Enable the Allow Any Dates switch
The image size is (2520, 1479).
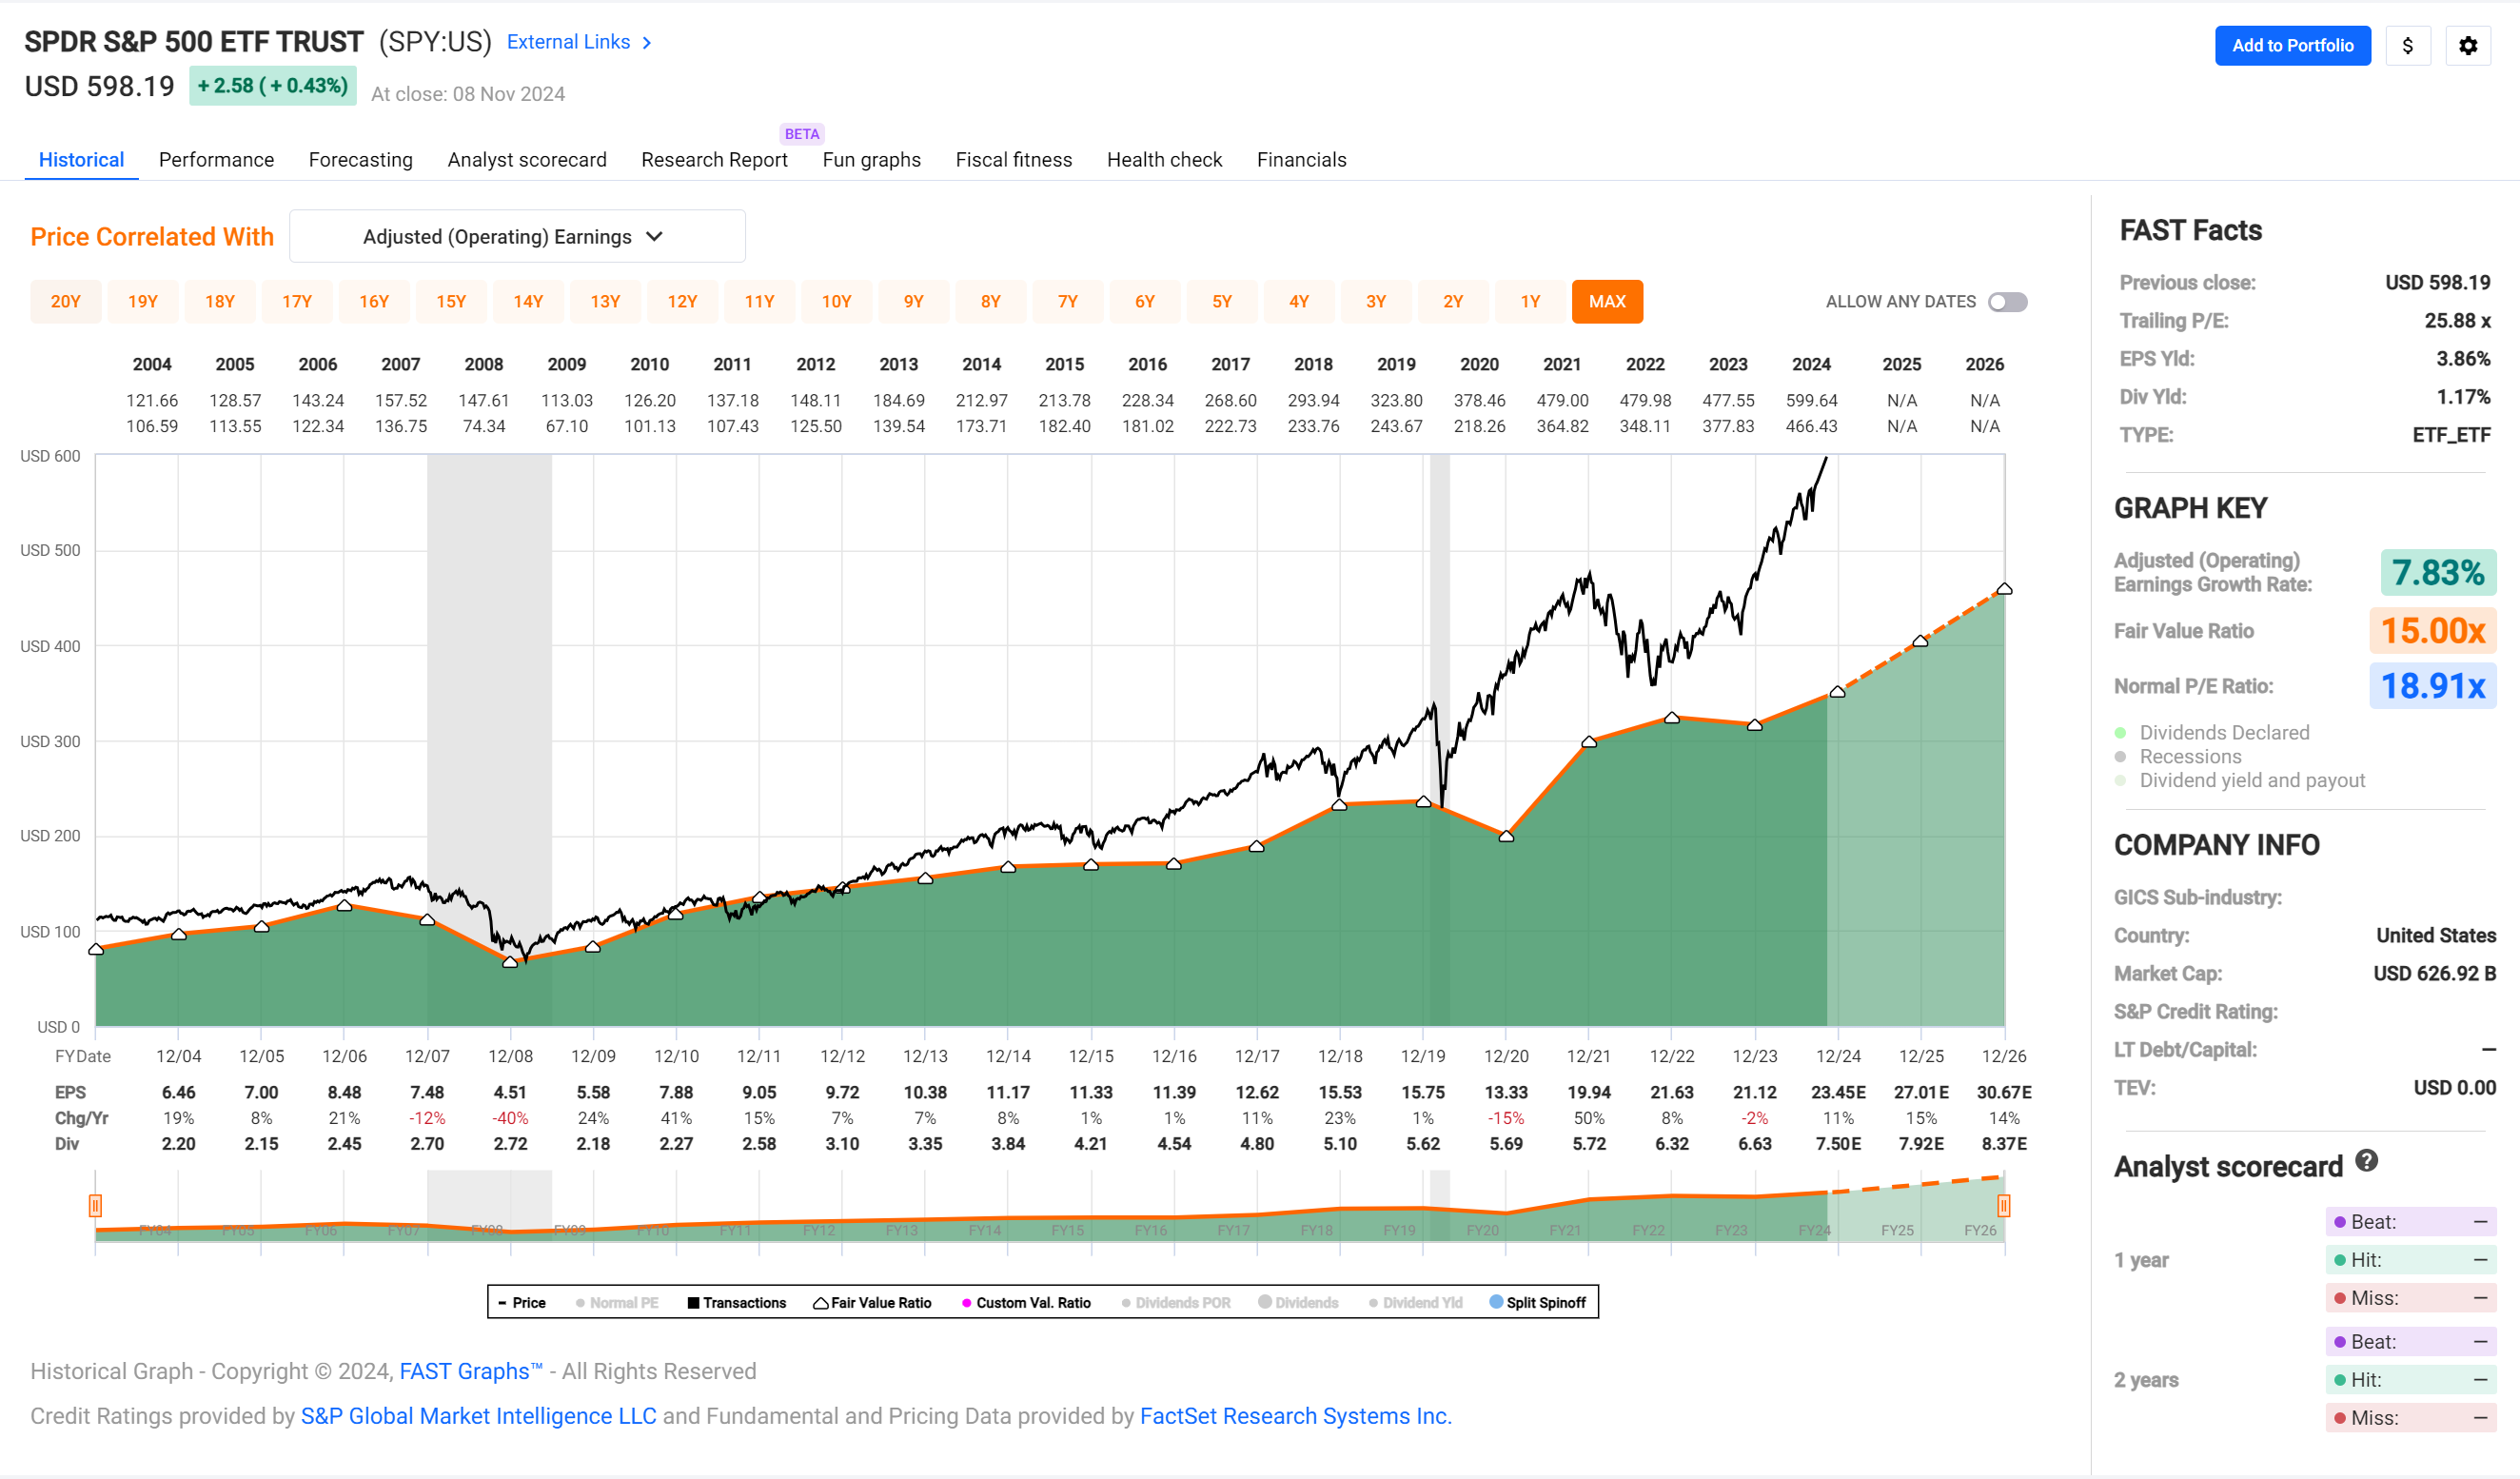click(2007, 302)
